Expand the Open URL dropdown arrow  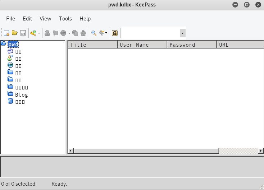pos(69,33)
